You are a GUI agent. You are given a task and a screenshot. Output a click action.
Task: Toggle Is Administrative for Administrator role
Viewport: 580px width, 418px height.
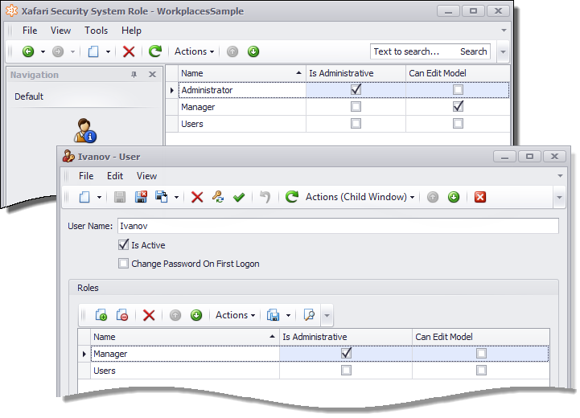[x=356, y=89]
